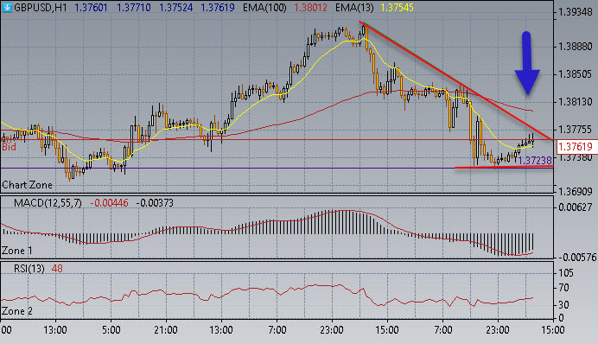Viewport: 598px width, 344px height.
Task: Click the Bid line label
Action: 9,147
